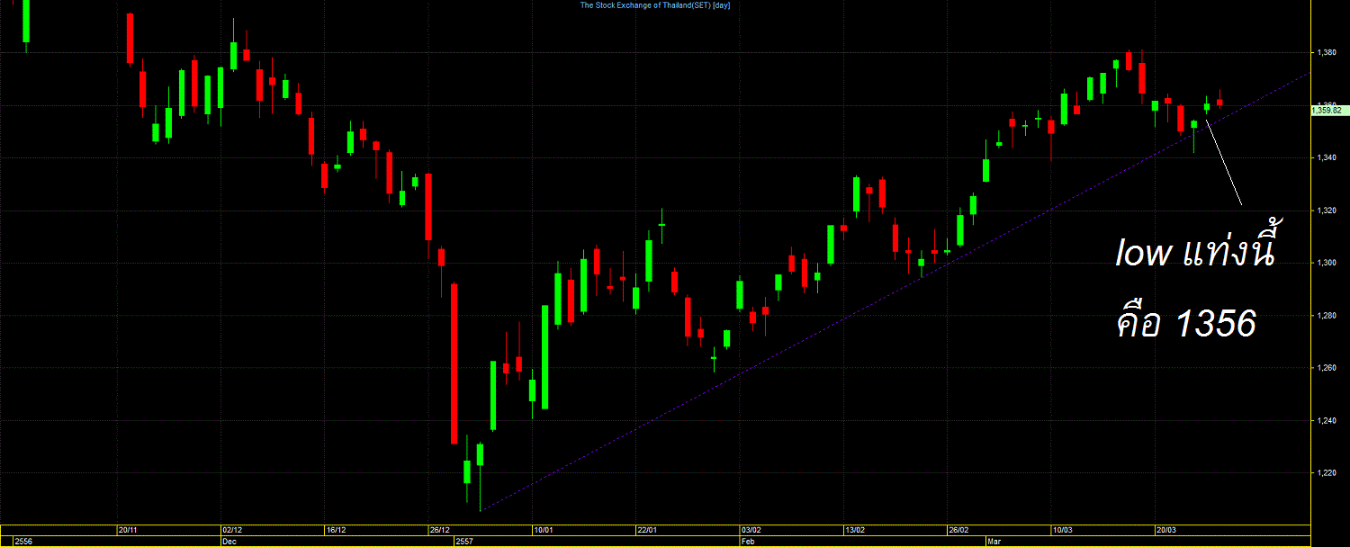Click the year 2556 label on time axis
Screen dimensions: 1350x547
pyautogui.click(x=23, y=542)
